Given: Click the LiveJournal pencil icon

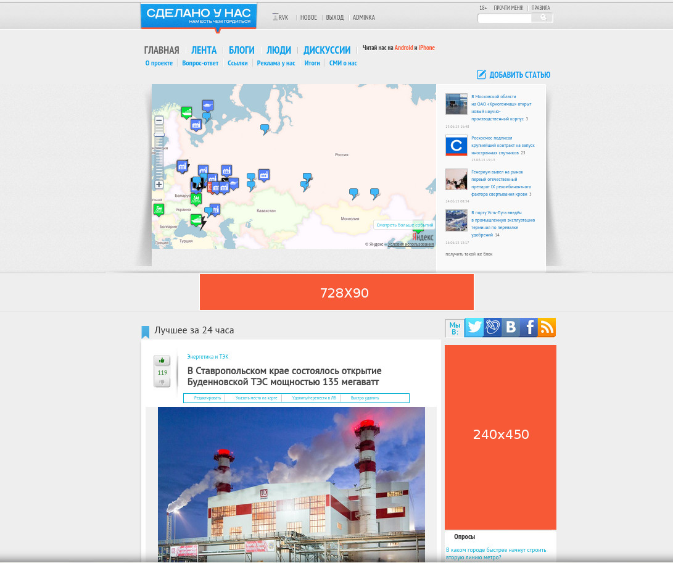Looking at the screenshot, I should 492,327.
